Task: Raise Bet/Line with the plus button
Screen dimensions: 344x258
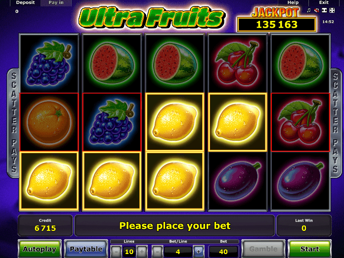Action: (x=199, y=252)
